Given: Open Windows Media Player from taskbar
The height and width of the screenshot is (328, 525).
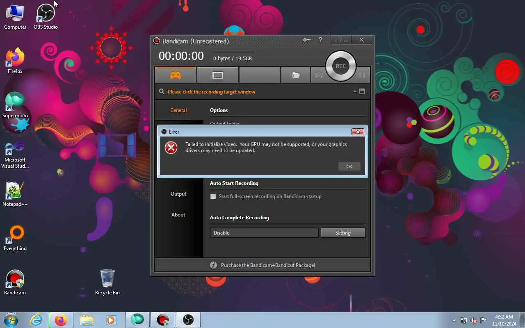Looking at the screenshot, I should pyautogui.click(x=112, y=320).
